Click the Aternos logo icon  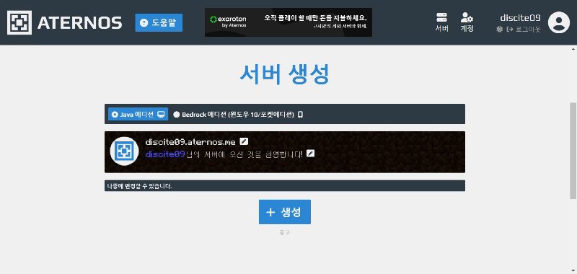tap(19, 22)
